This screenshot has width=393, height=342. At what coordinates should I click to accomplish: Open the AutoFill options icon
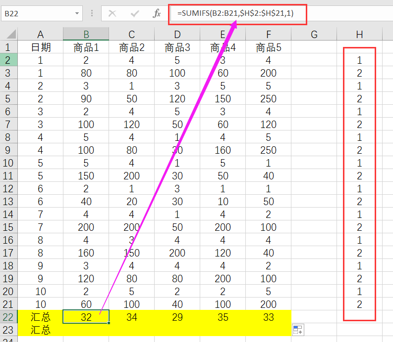(298, 330)
